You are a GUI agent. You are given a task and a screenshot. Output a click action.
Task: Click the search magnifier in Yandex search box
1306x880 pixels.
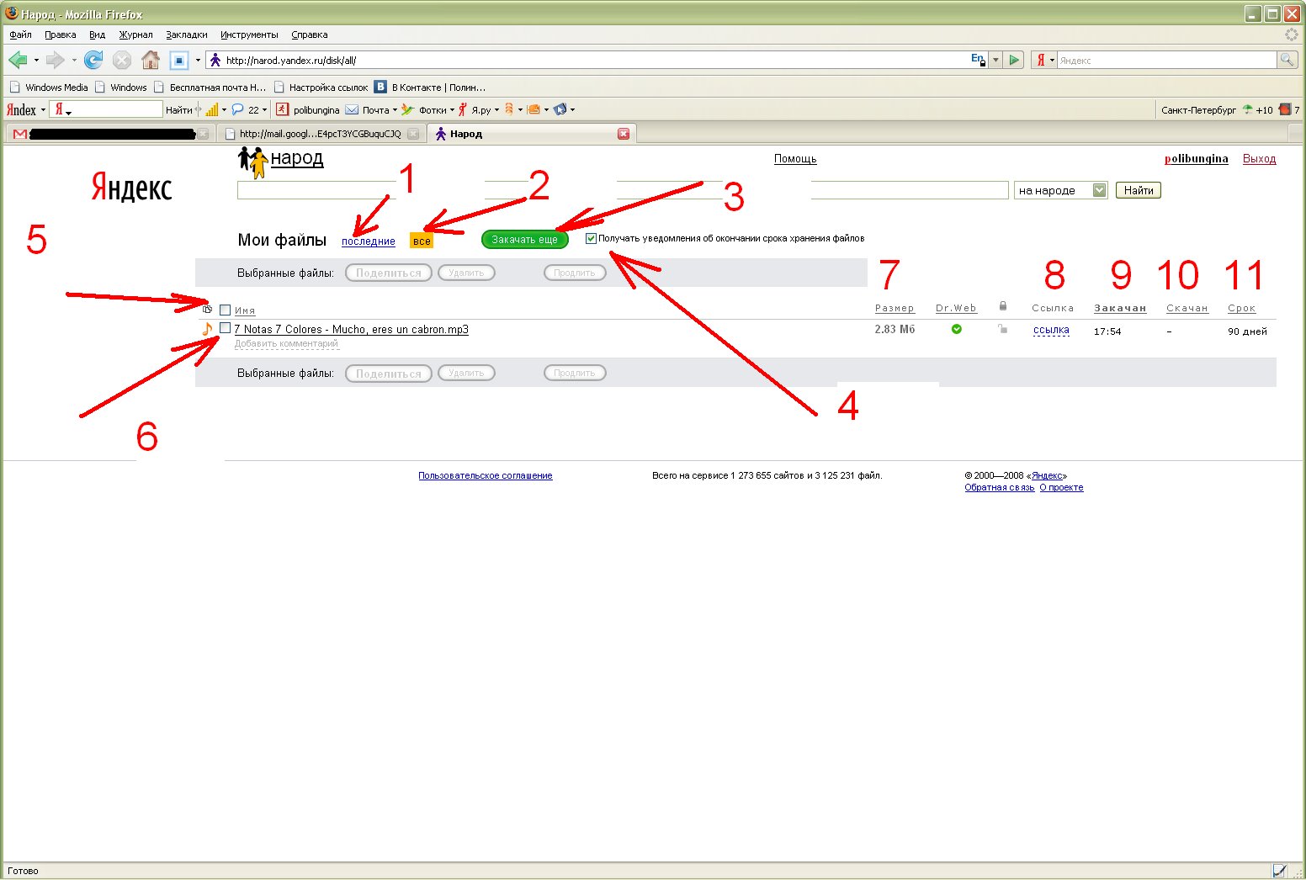tap(1287, 60)
